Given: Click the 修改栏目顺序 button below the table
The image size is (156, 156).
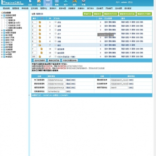Looking at the screenshot, I should (40, 60).
